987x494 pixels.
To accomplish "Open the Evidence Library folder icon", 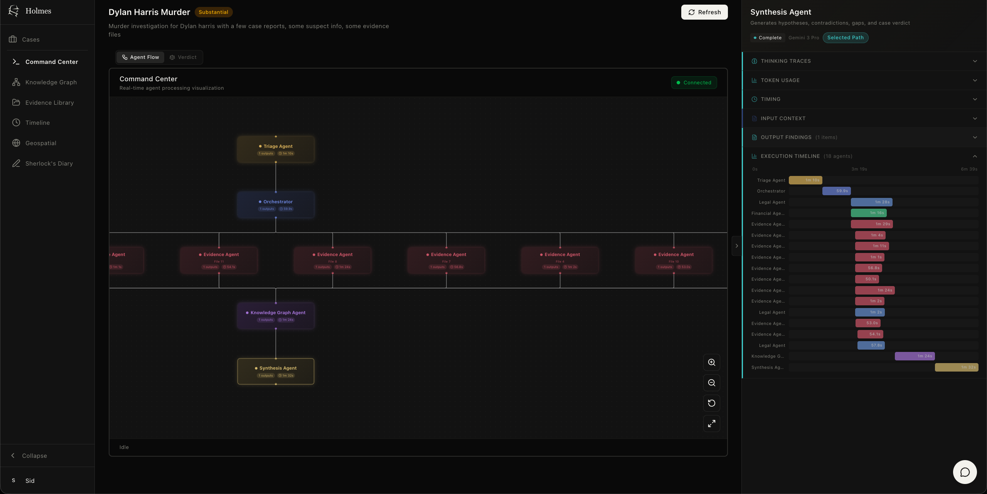I will (x=16, y=102).
